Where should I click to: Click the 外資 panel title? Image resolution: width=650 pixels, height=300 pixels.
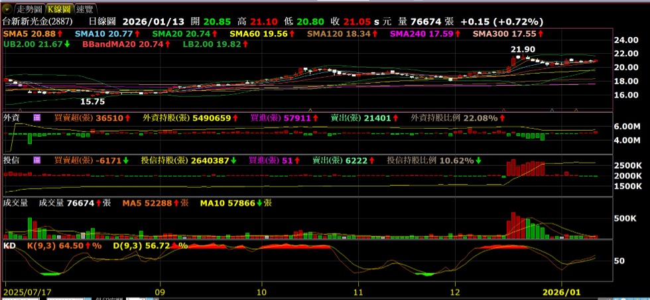[11, 118]
